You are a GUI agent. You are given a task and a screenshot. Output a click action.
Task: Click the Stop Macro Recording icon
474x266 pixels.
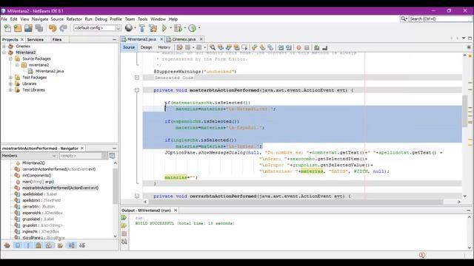[x=307, y=47]
